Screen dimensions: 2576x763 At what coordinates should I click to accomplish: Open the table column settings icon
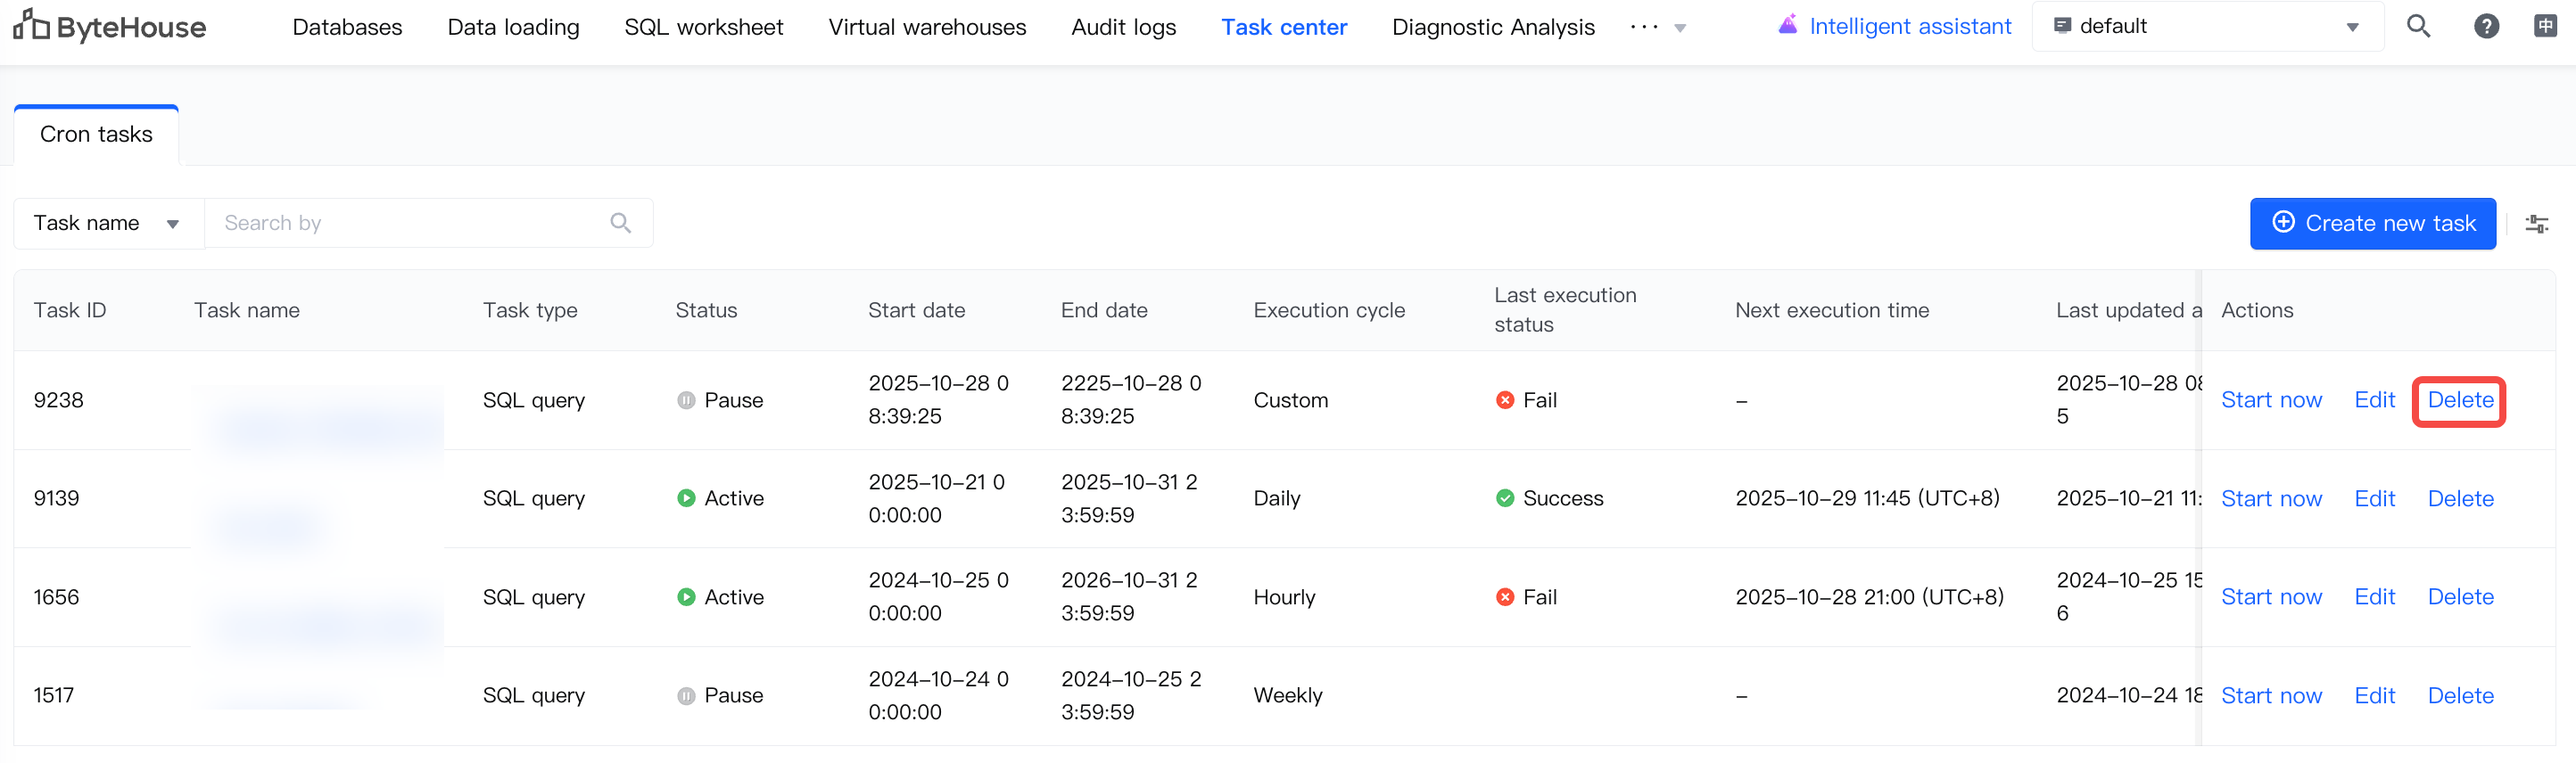[2536, 224]
